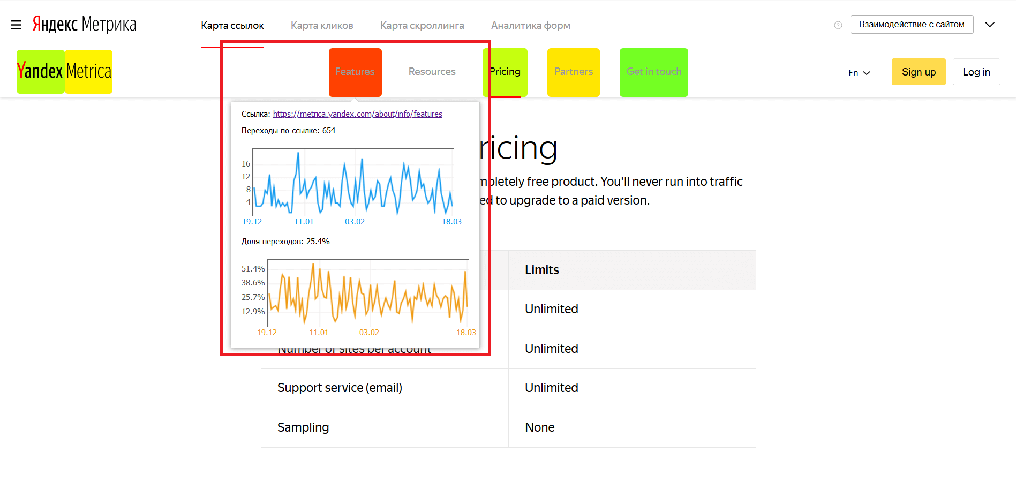Viewport: 1016px width, 482px height.
Task: Click the Pricing navigation item
Action: 505,72
